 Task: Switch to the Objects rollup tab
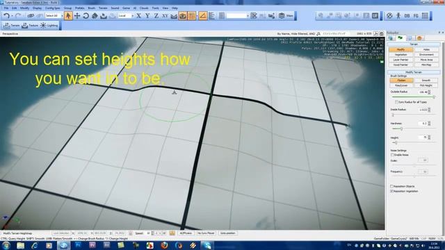(x=391, y=37)
